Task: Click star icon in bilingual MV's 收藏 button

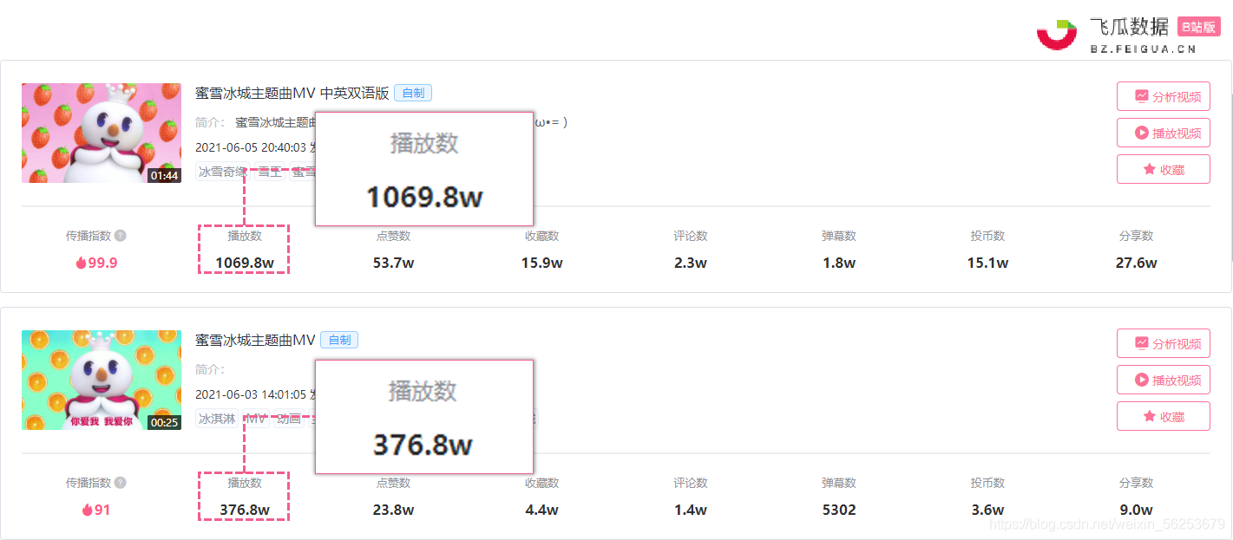Action: click(1149, 169)
